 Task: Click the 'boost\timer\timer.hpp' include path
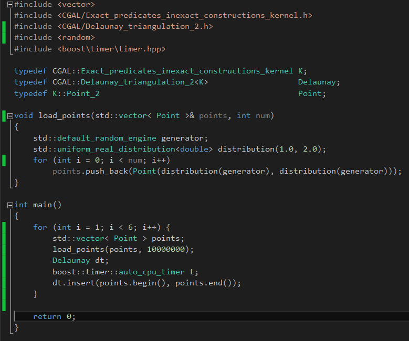pos(111,49)
